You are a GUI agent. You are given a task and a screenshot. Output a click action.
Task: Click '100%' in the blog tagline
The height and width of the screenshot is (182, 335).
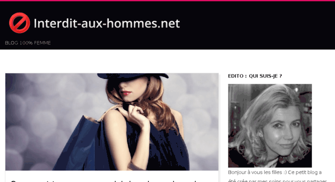(26, 43)
